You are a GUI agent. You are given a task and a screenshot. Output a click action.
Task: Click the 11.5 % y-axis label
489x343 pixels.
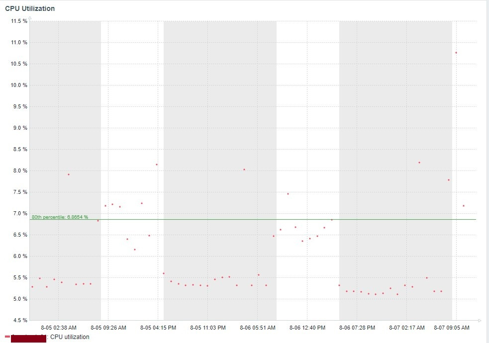coord(19,21)
